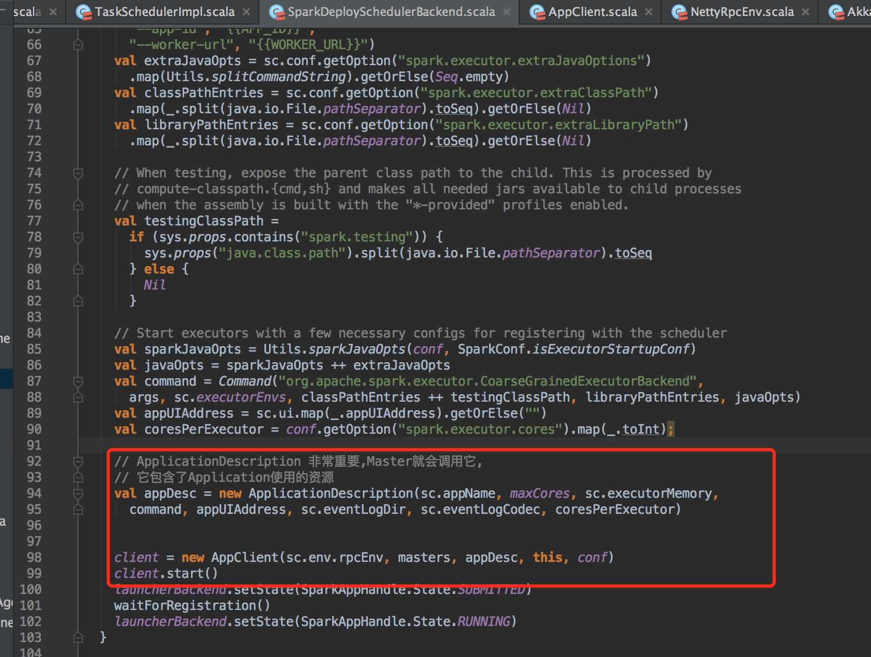Click 'waitForRegistration()' on line 101
Image resolution: width=871 pixels, height=657 pixels.
point(192,606)
